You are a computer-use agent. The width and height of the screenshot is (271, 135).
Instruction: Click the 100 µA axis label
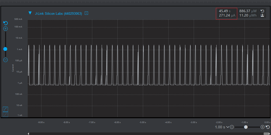19,61
